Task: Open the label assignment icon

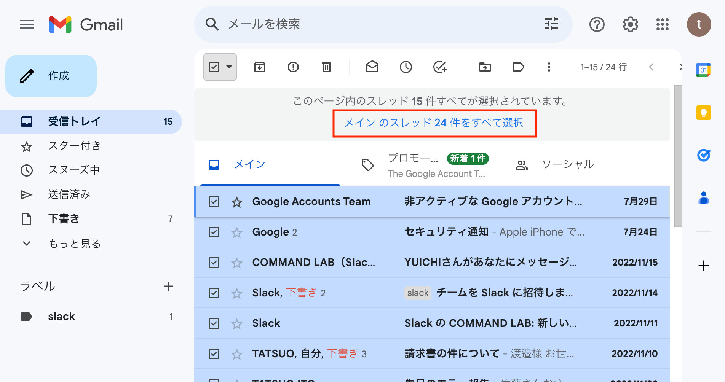Action: coord(519,67)
